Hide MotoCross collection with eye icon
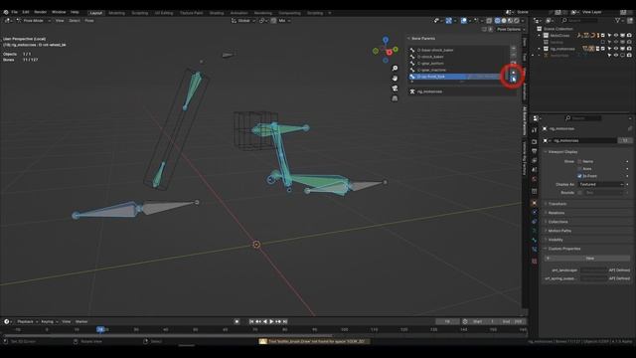The width and height of the screenshot is (636, 358). 616,36
